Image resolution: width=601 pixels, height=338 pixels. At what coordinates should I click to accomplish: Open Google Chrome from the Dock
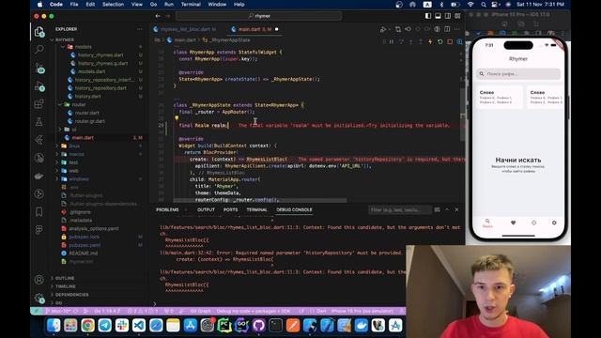[87, 326]
